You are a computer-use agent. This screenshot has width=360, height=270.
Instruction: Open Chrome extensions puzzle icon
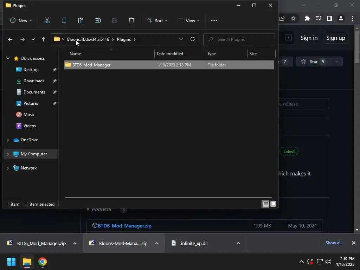pos(307,18)
